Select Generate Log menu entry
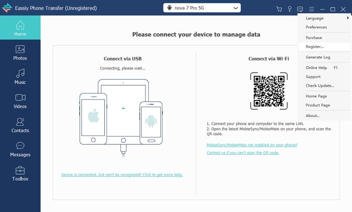 click(324, 57)
